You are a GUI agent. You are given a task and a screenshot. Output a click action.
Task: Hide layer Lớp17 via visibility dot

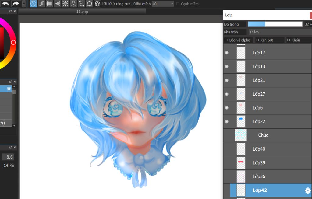click(227, 53)
